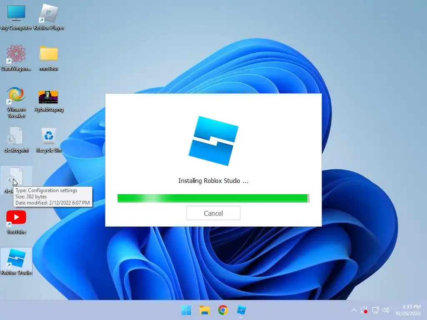Viewport: 427px width, 320px height.
Task: Open the network status tray icon
Action: [x=375, y=310]
